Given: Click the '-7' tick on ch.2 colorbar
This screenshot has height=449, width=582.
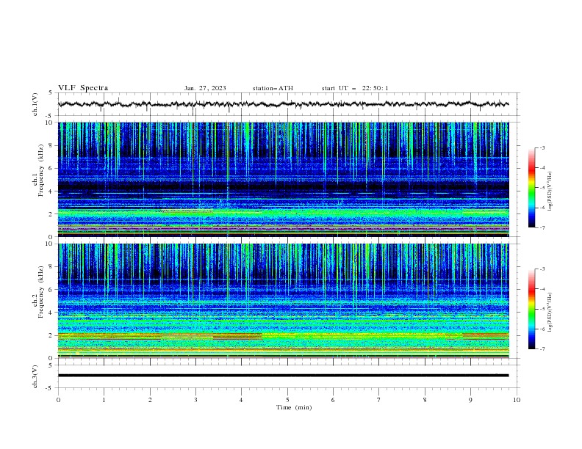Looking at the screenshot, I should 542,349.
